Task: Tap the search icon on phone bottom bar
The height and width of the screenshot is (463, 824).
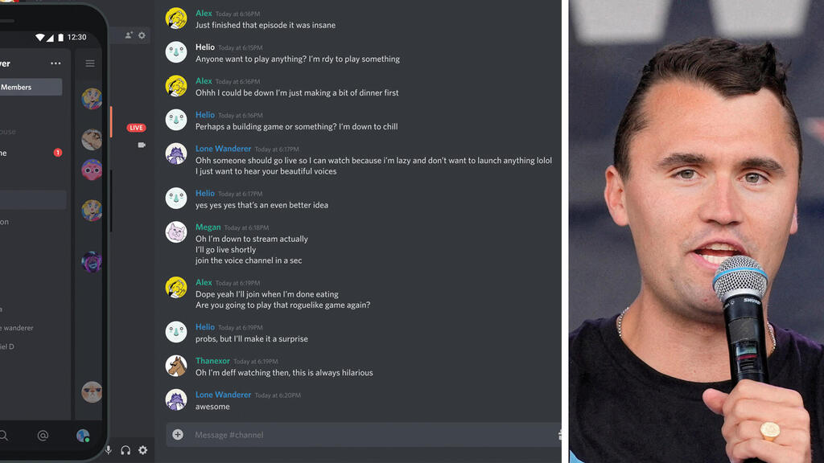Action: tap(3, 435)
